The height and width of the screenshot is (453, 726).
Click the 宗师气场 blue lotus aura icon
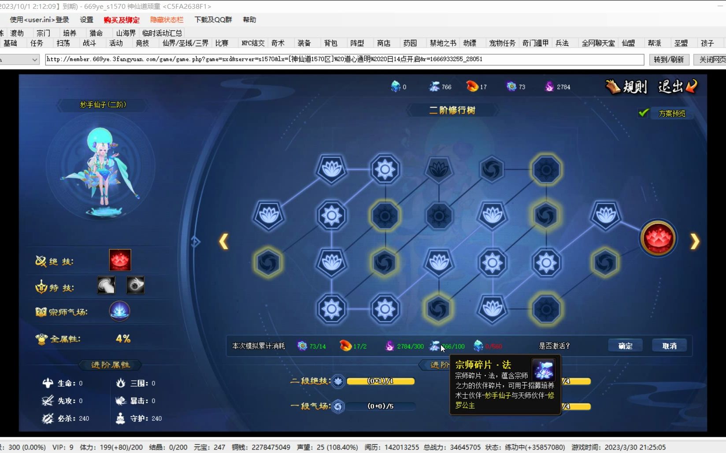[x=119, y=311]
